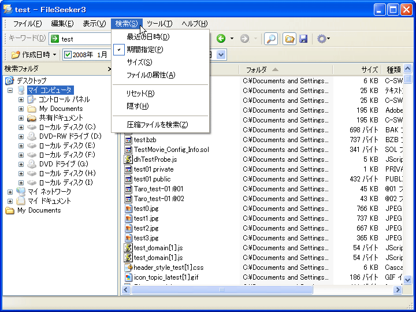Select ファイルの属性(A) menu entry
Image resolution: width=416 pixels, height=312 pixels.
pos(161,75)
